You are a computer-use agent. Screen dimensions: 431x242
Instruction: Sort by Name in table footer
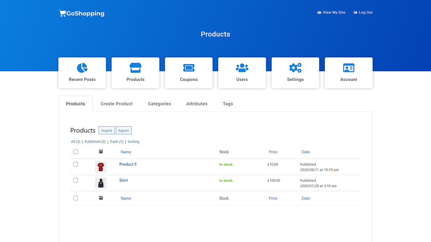pyautogui.click(x=126, y=198)
